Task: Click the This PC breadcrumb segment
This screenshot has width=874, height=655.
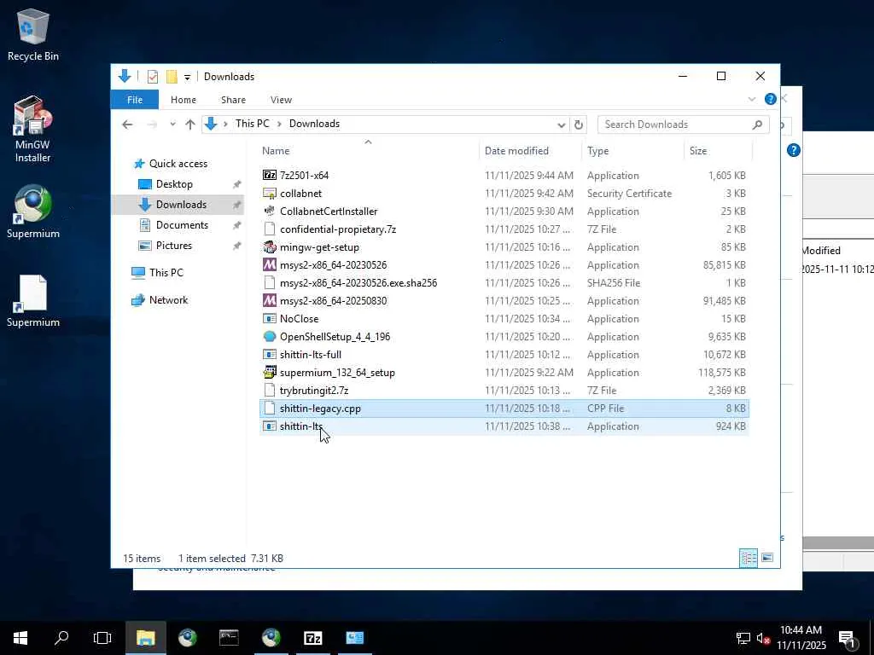Action: [253, 124]
